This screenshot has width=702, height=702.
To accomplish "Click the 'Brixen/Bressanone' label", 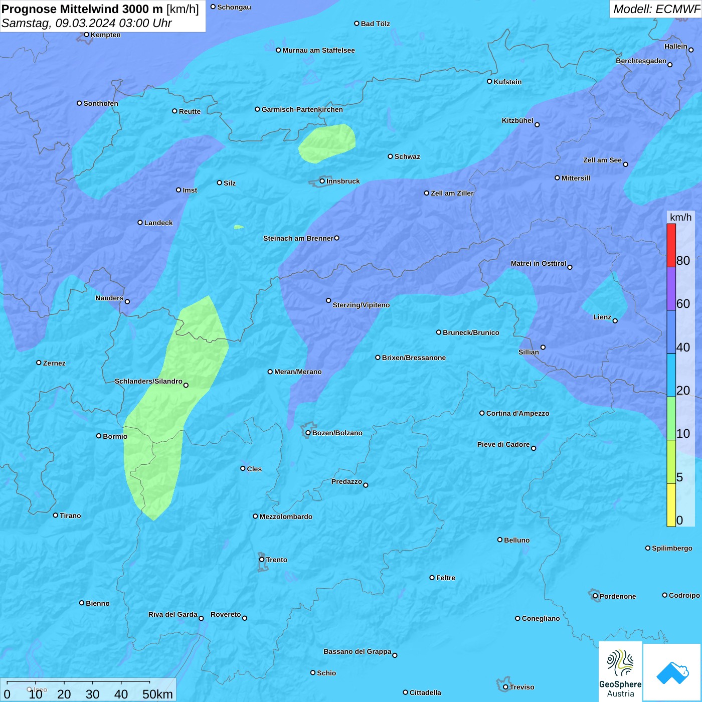I will [x=414, y=358].
